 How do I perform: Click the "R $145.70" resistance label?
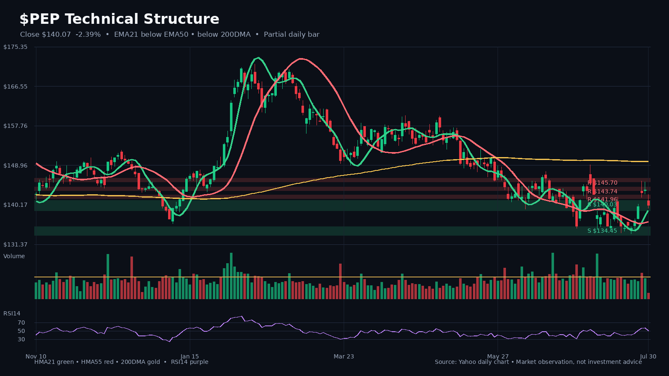(602, 183)
